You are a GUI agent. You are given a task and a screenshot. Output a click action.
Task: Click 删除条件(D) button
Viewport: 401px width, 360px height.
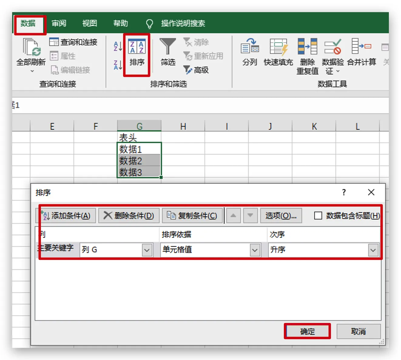pos(129,216)
